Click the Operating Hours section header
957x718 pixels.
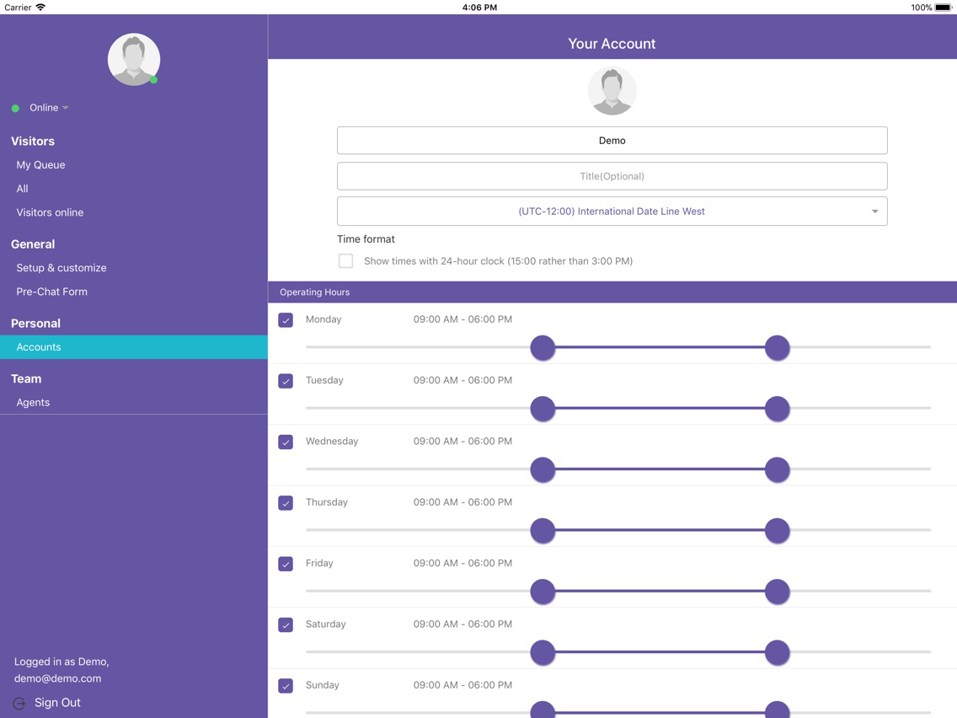point(612,292)
